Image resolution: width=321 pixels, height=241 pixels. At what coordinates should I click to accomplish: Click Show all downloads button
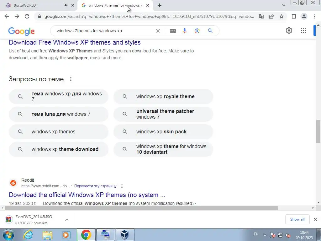297,219
